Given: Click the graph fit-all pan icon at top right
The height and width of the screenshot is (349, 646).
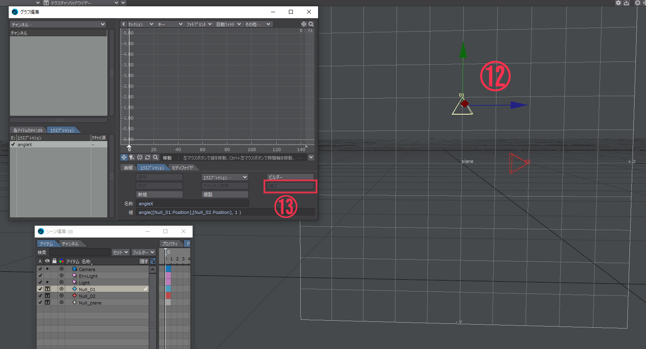Looking at the screenshot, I should pos(304,24).
